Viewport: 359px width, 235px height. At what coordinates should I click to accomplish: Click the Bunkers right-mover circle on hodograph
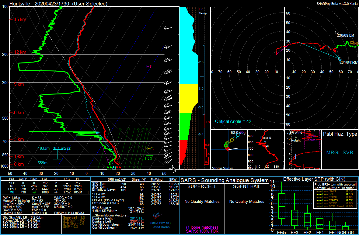(340, 59)
